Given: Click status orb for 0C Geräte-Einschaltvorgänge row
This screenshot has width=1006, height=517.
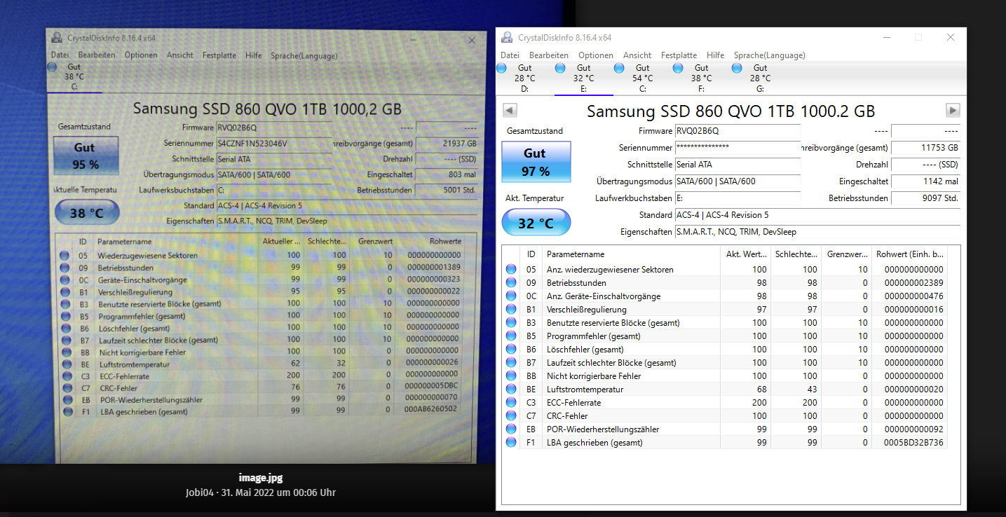Looking at the screenshot, I should [x=511, y=296].
